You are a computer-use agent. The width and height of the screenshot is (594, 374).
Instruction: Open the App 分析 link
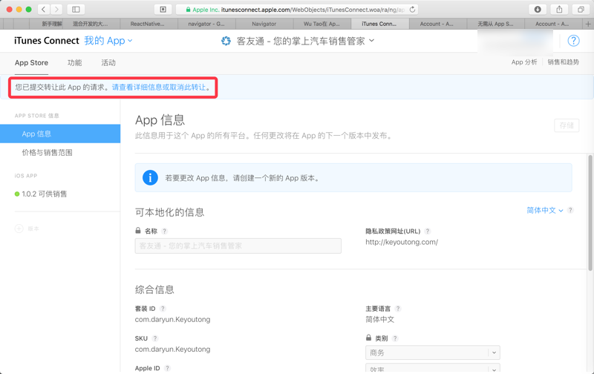[524, 62]
